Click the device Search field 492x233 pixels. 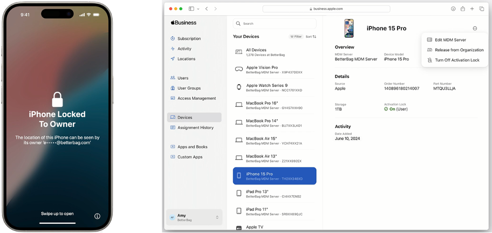275,24
